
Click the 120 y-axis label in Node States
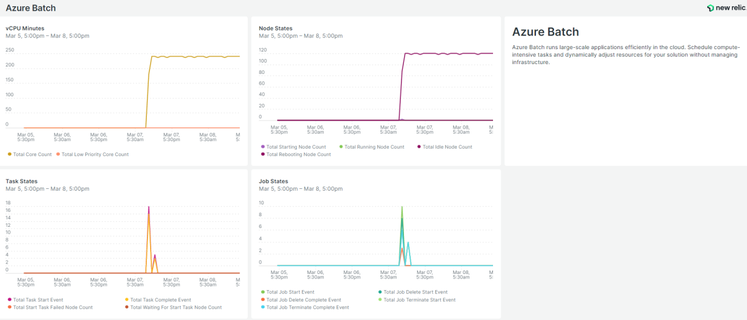click(263, 50)
